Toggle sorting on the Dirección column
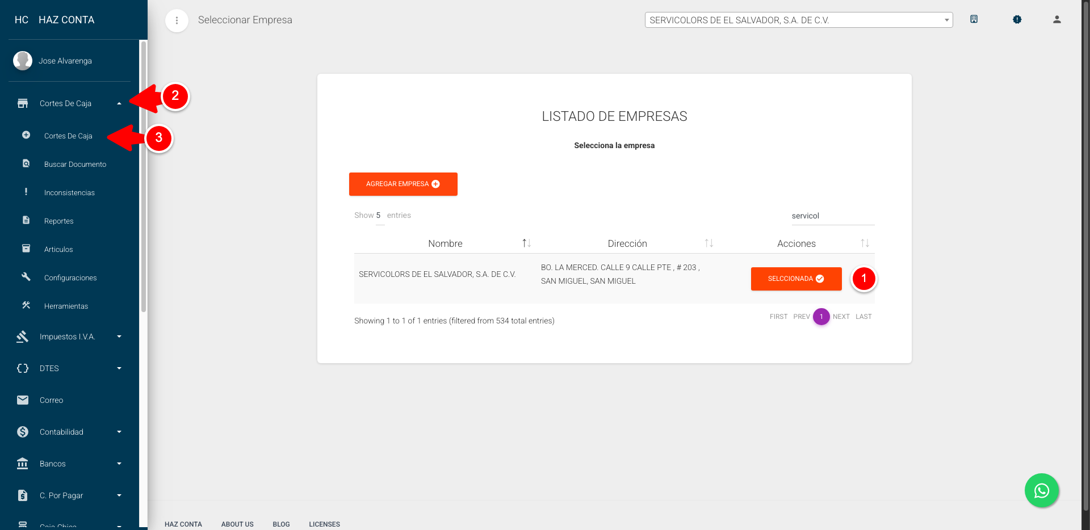1090x530 pixels. click(x=708, y=243)
